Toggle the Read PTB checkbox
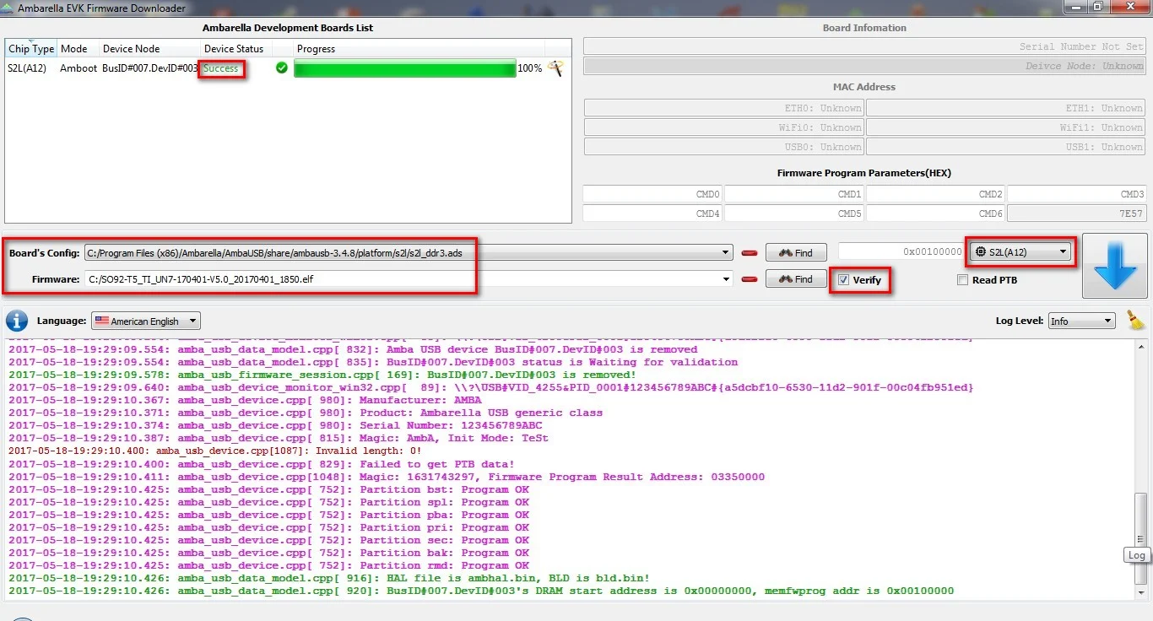The image size is (1153, 621). (x=963, y=280)
